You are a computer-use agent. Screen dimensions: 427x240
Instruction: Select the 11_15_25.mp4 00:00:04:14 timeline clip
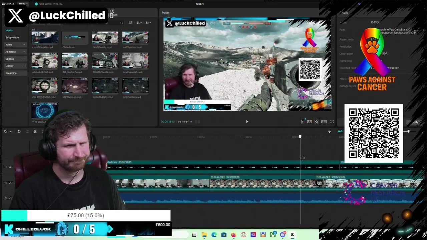click(263, 183)
